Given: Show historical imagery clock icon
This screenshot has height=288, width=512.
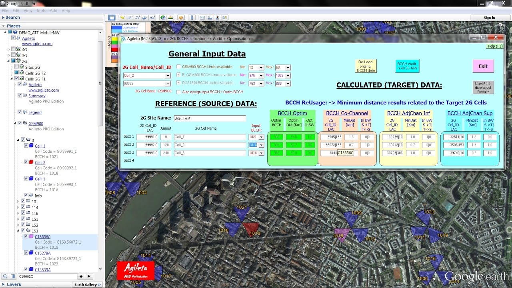Looking at the screenshot, I should pos(163,18).
